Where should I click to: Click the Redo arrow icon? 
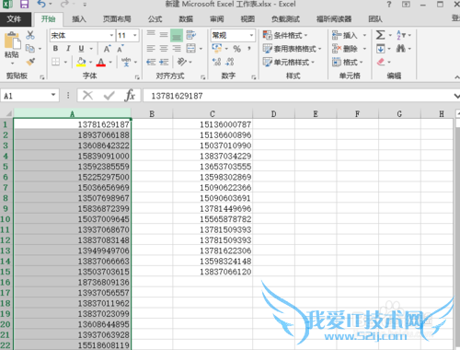click(x=64, y=4)
